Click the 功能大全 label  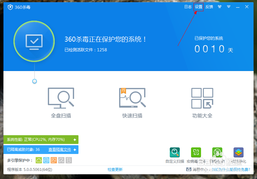pyautogui.click(x=202, y=116)
